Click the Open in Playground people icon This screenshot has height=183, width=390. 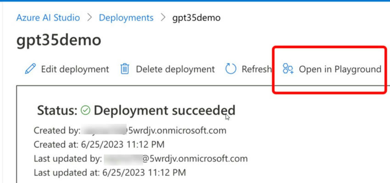288,69
